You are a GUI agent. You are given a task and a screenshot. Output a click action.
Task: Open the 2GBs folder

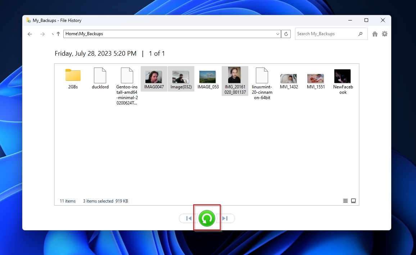[x=73, y=75]
